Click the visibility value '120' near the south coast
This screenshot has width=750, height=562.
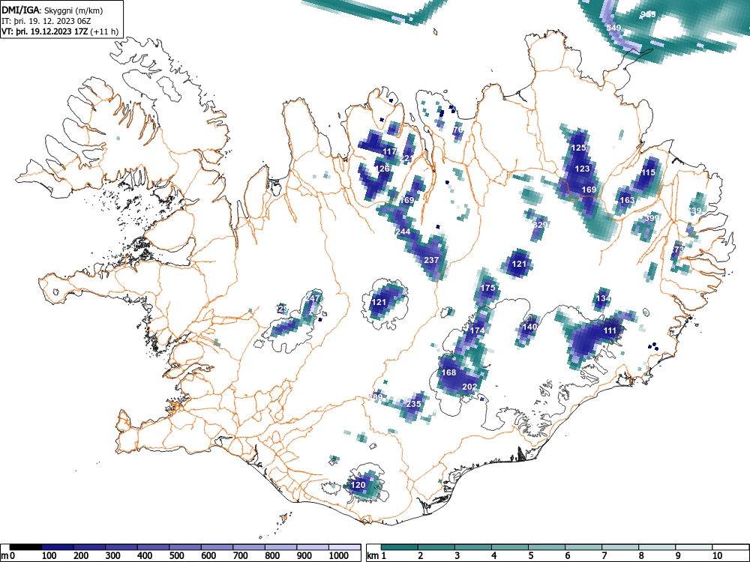(x=358, y=485)
